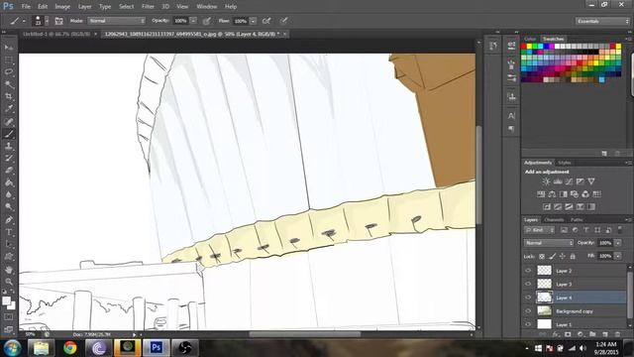Open the layer Opacity arrow
Screen dimensions: 634x357
[618, 243]
